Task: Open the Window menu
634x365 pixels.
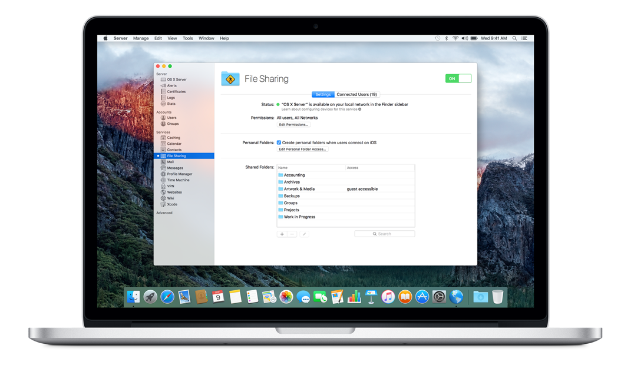Action: point(206,38)
